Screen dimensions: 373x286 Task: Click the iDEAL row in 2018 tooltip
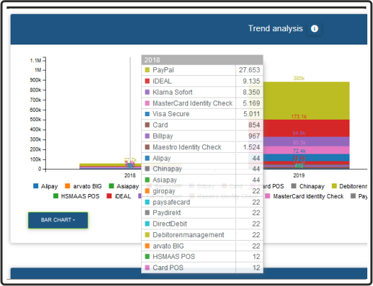(x=202, y=81)
